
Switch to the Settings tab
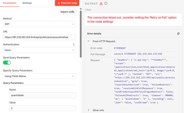pyautogui.click(x=27, y=3)
